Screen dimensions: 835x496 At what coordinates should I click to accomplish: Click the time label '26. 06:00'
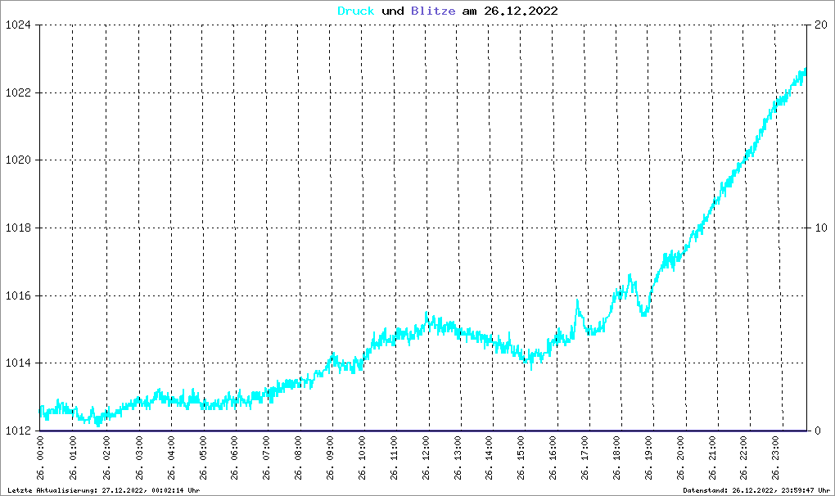tap(234, 458)
